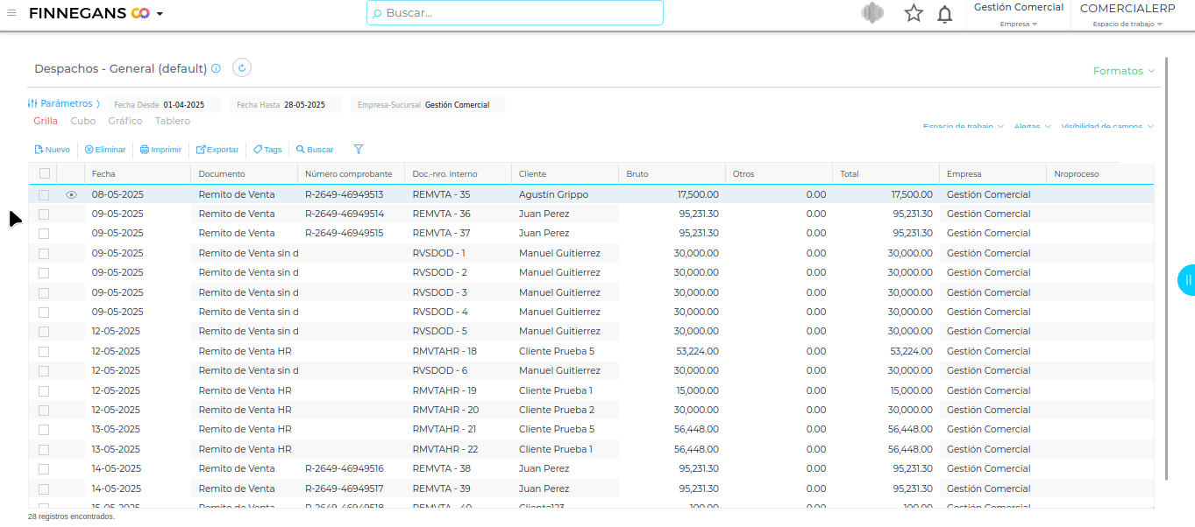Expand the Parámetros section

[x=64, y=103]
